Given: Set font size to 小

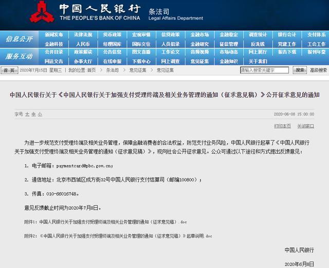Looking at the screenshot, I should pos(40,114).
